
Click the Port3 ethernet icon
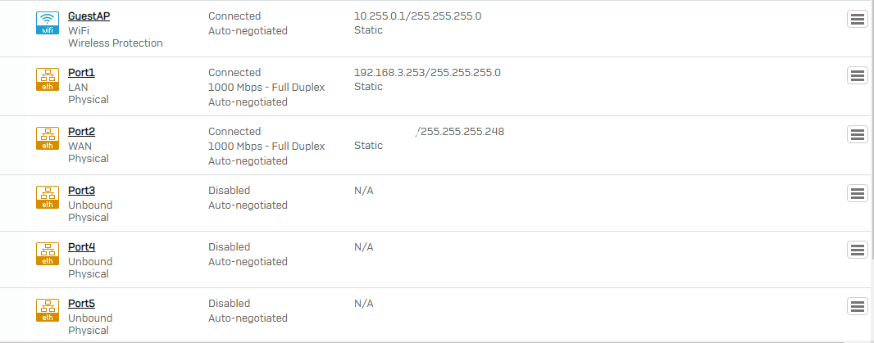(48, 197)
